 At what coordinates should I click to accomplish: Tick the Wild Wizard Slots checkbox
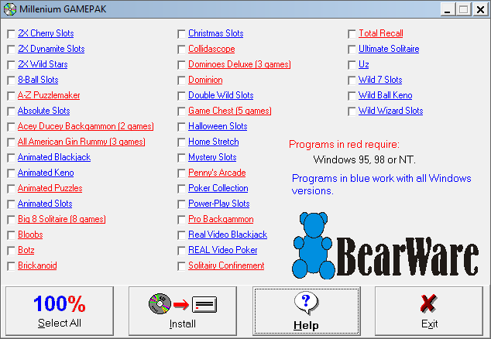click(352, 111)
